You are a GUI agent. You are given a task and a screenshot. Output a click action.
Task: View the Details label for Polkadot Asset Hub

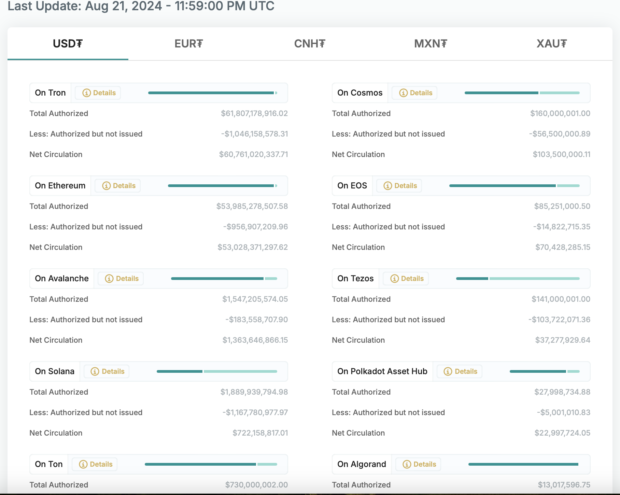pos(466,371)
